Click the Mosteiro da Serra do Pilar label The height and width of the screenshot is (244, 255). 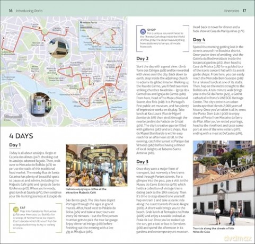(119, 120)
